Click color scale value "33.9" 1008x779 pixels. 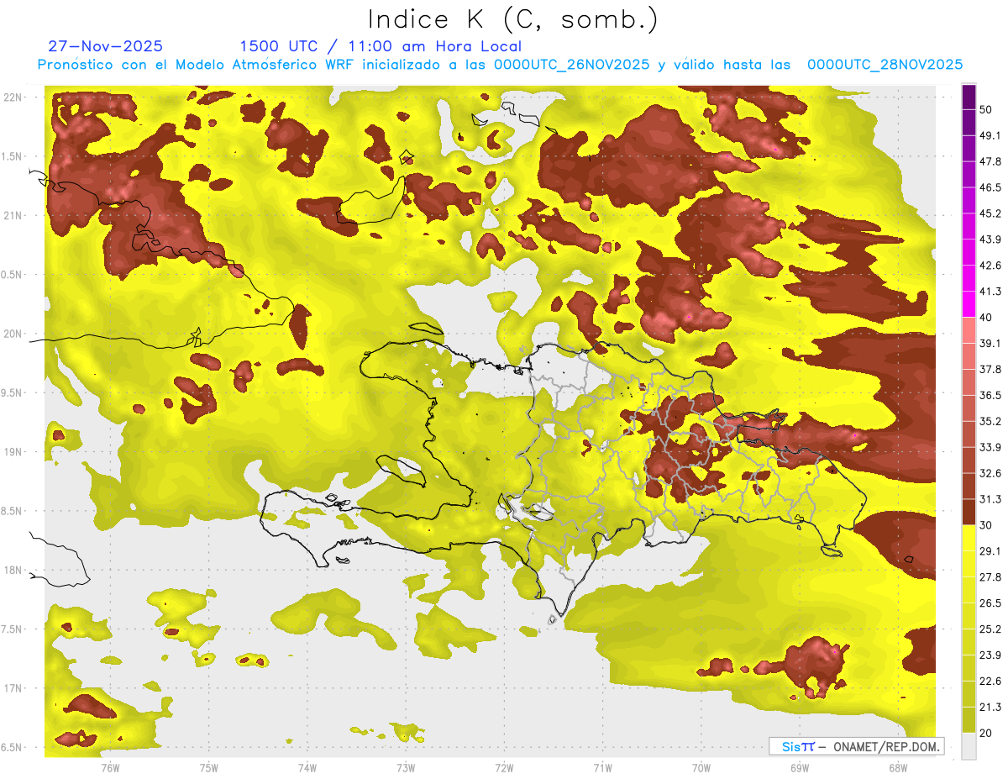click(990, 447)
